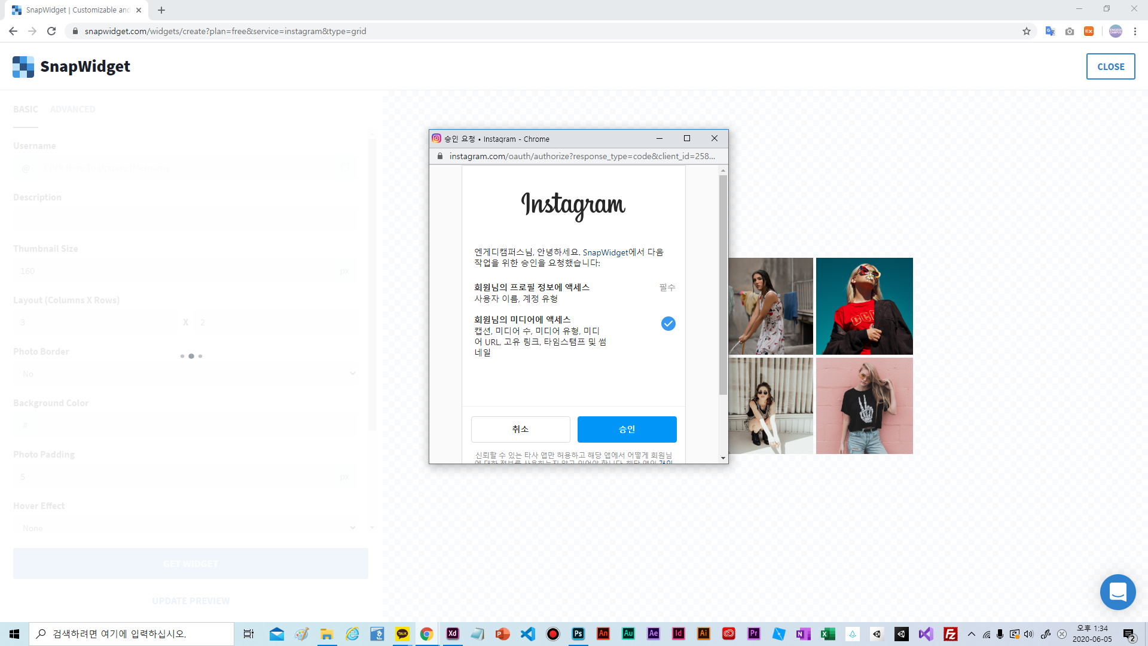Open FileZilla from the taskbar
The width and height of the screenshot is (1148, 646).
950,634
